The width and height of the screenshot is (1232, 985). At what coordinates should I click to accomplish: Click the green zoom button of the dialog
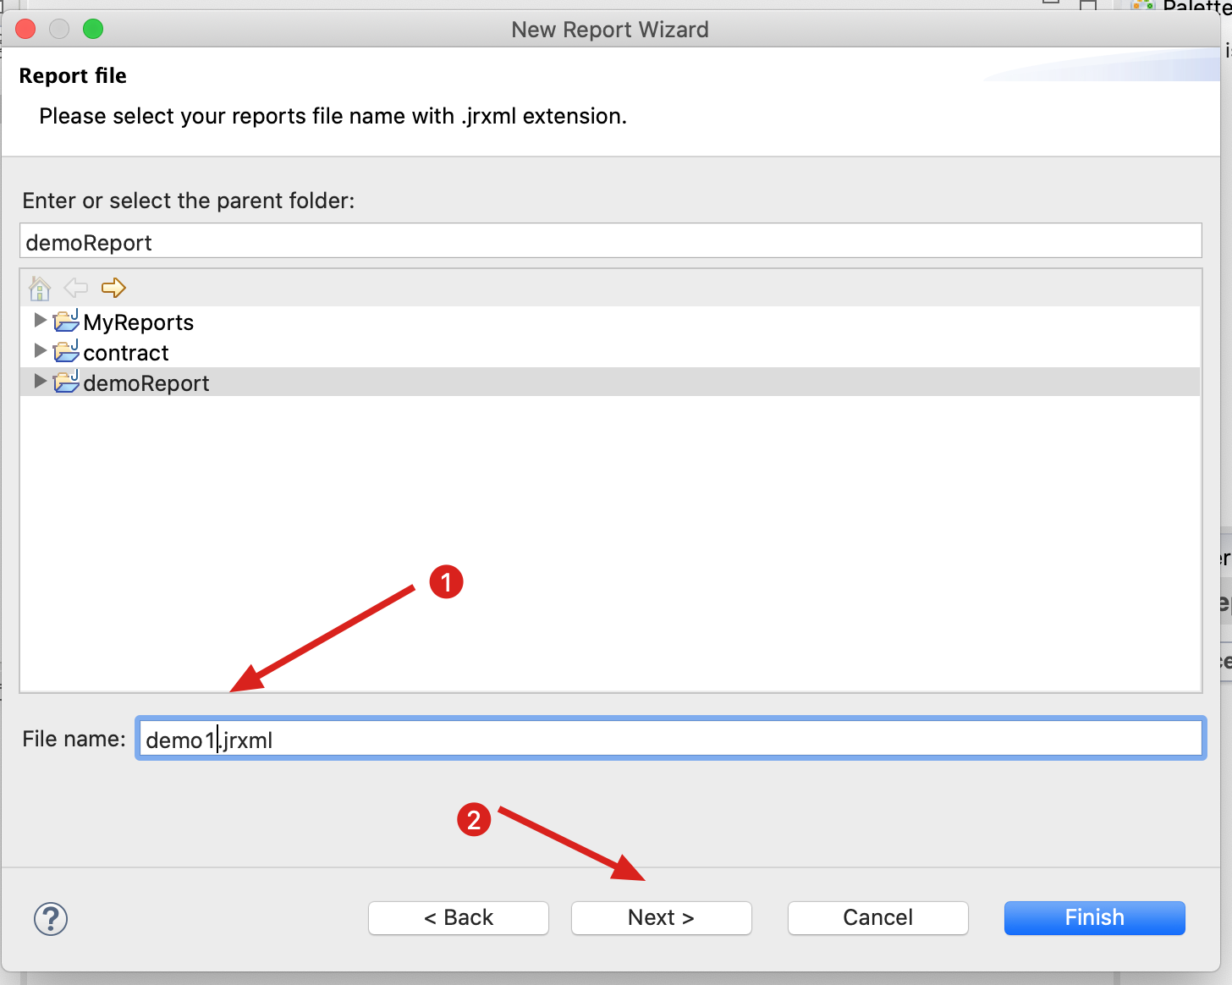tap(93, 28)
